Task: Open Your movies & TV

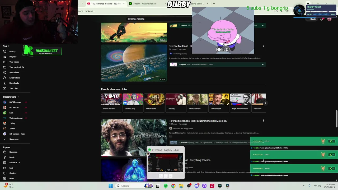Action: [17, 67]
